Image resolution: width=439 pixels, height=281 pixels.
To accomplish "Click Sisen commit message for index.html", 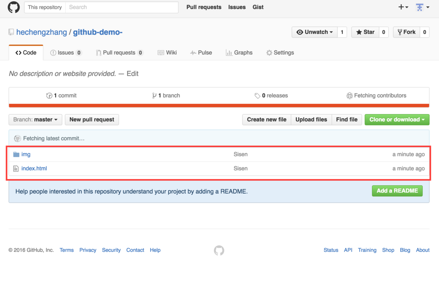I will [x=241, y=168].
